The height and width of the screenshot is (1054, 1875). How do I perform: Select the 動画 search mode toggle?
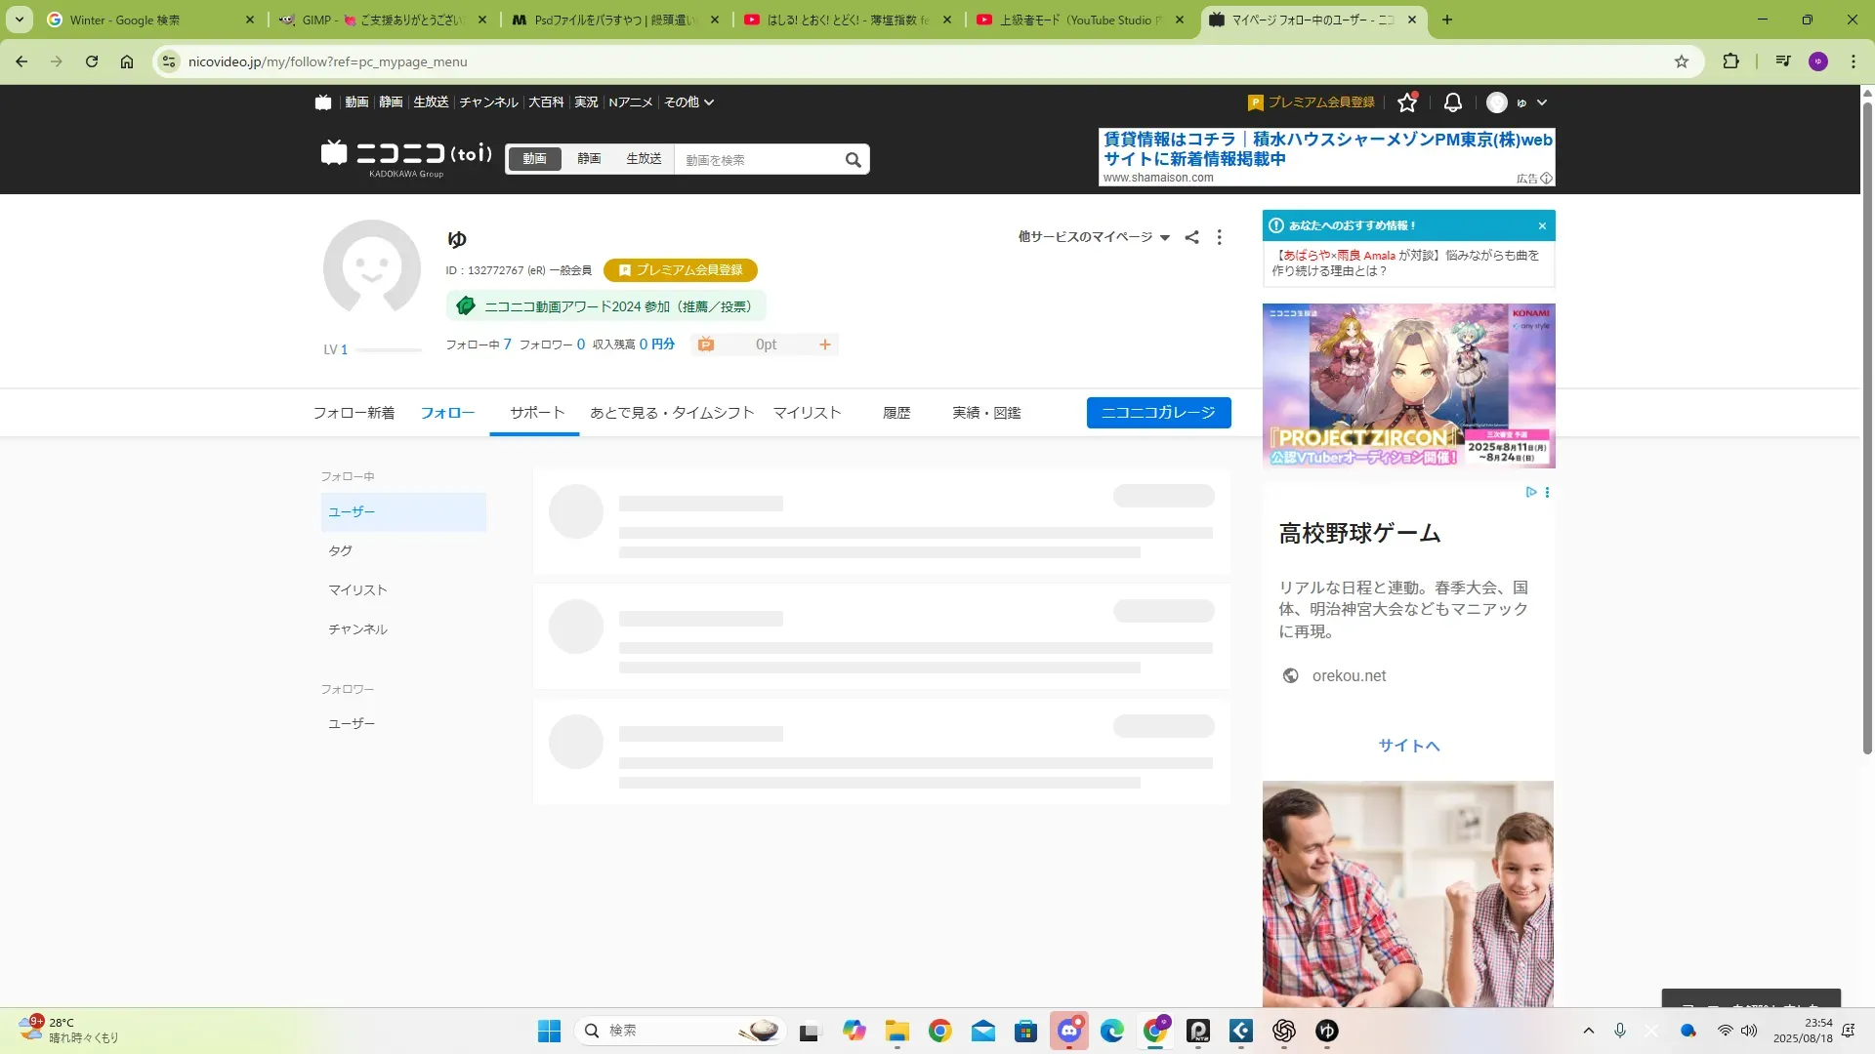[534, 159]
